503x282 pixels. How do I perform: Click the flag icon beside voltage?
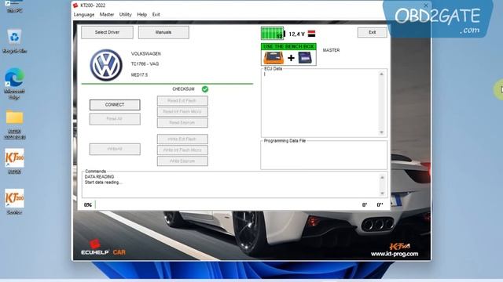(311, 34)
